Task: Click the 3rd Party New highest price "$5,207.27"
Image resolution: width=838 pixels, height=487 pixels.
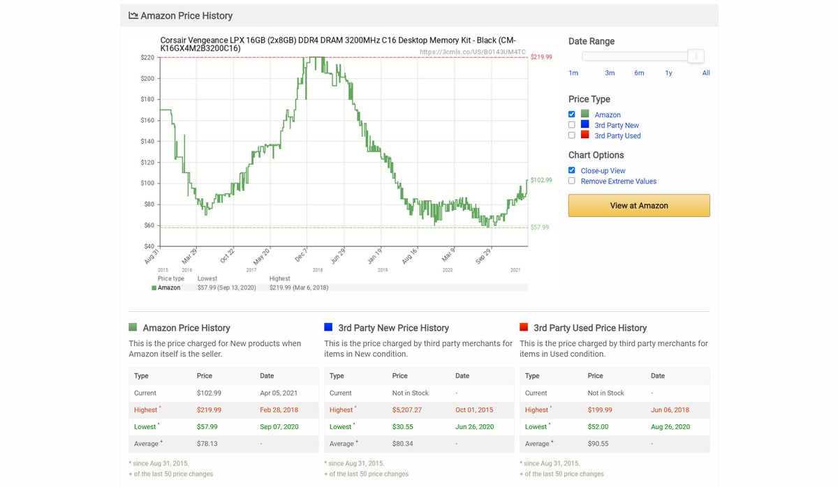Action: (x=406, y=410)
